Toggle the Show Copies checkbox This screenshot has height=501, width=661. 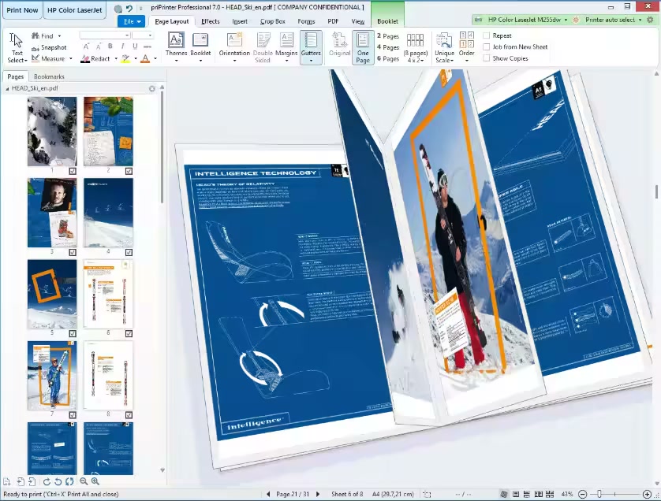tap(487, 58)
